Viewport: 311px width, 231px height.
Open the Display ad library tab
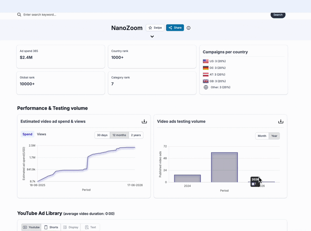pyautogui.click(x=71, y=227)
